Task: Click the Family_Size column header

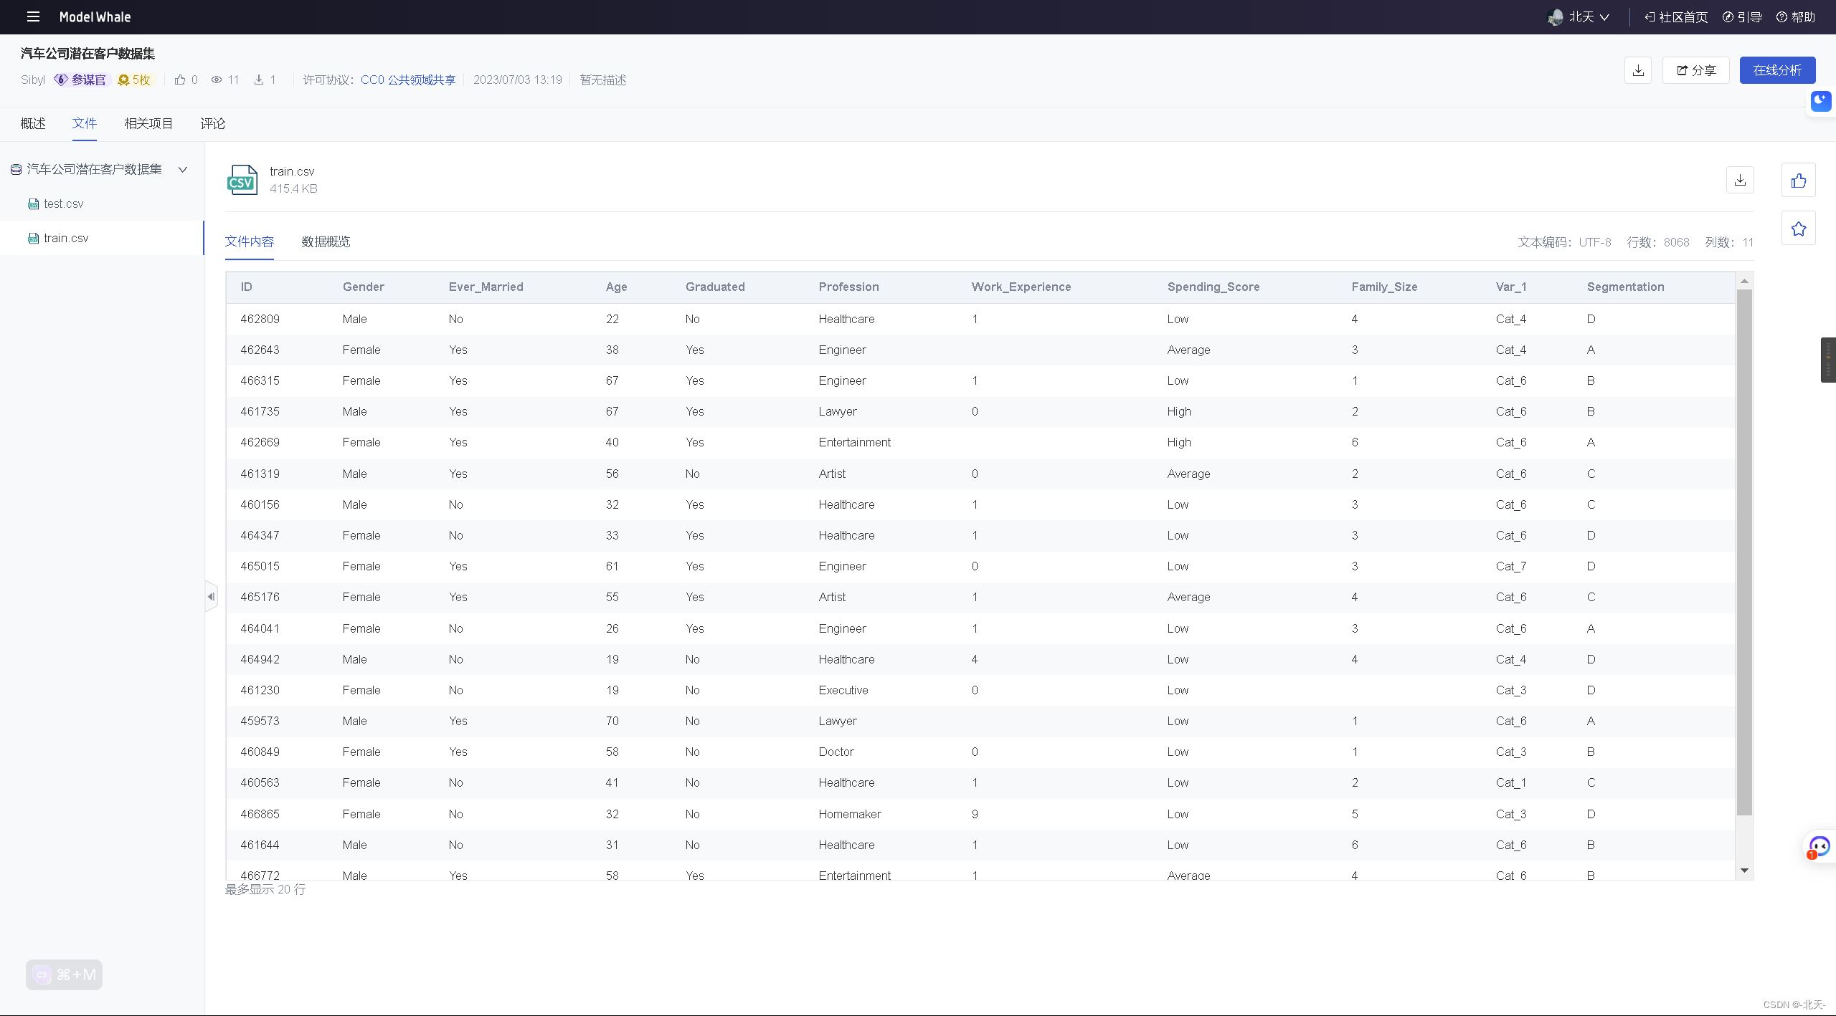Action: click(1384, 287)
